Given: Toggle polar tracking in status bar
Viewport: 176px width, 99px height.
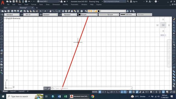Looking at the screenshot, I should click(111, 92).
